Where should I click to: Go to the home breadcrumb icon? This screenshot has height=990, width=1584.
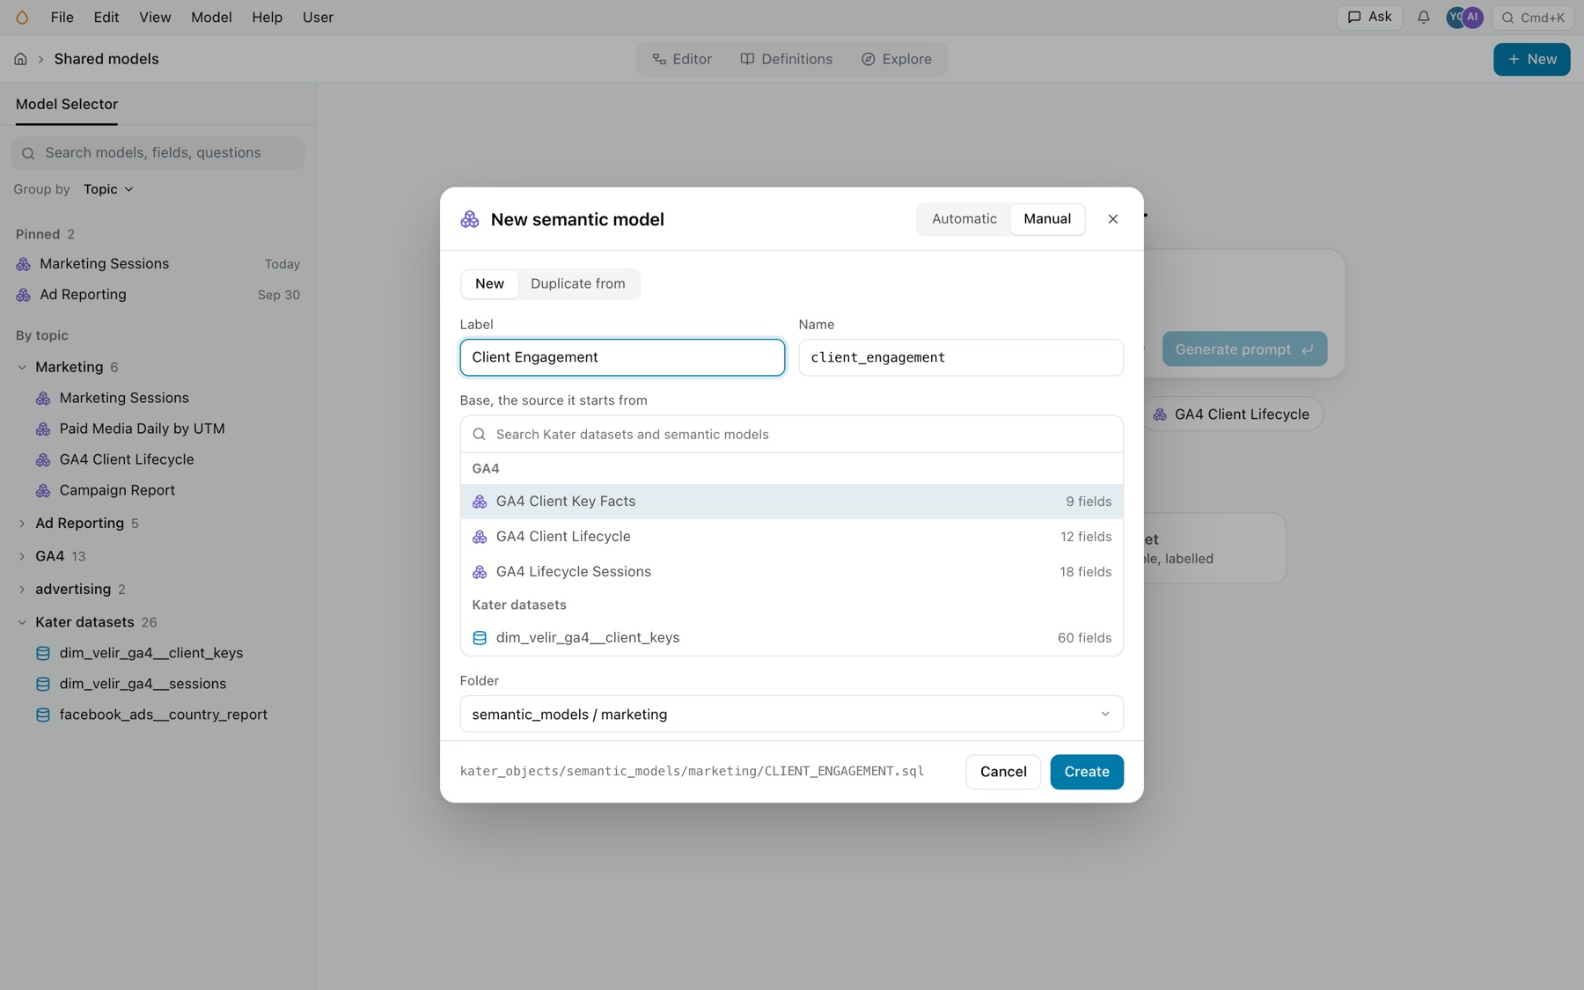[20, 59]
